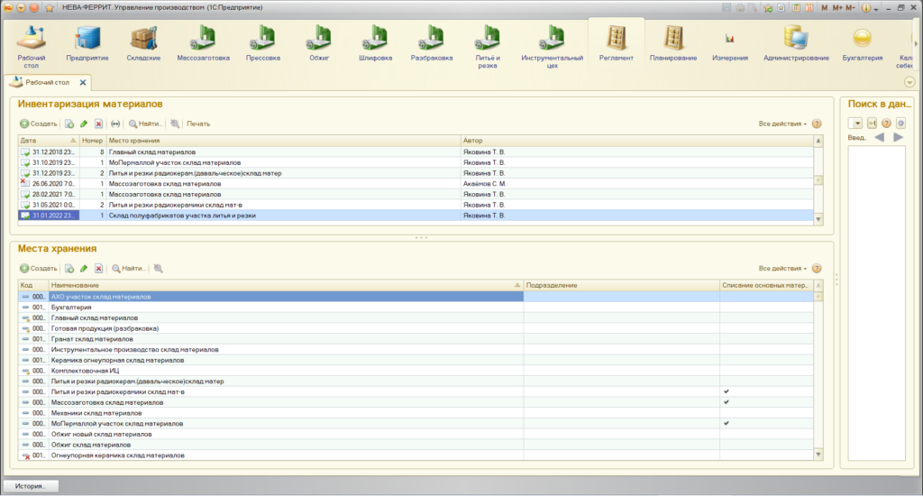Click the cancel search icon in Места хранения toolbar
923x496 pixels.
click(159, 268)
